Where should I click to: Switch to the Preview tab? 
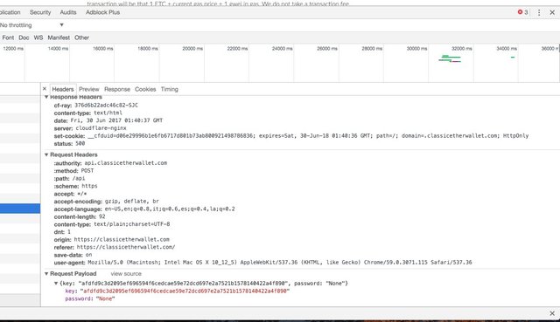pyautogui.click(x=89, y=89)
